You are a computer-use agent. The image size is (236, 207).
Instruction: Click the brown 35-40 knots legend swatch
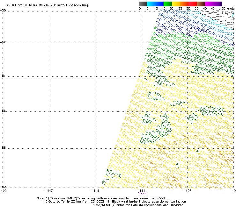point(201,4)
